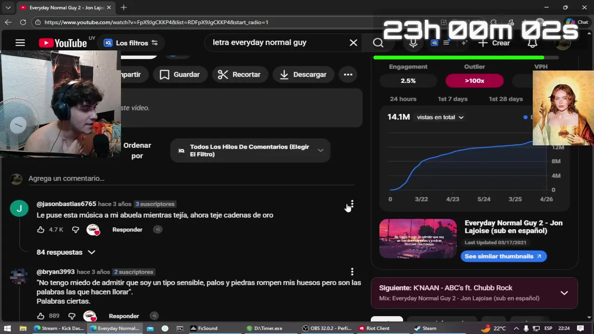This screenshot has height=334, width=594.
Task: Click Responder under jasonbastias6765 comment
Action: point(127,230)
